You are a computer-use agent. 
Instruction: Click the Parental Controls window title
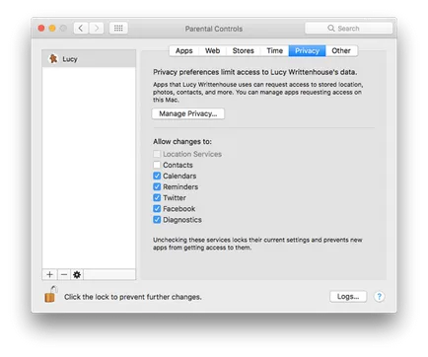click(214, 29)
